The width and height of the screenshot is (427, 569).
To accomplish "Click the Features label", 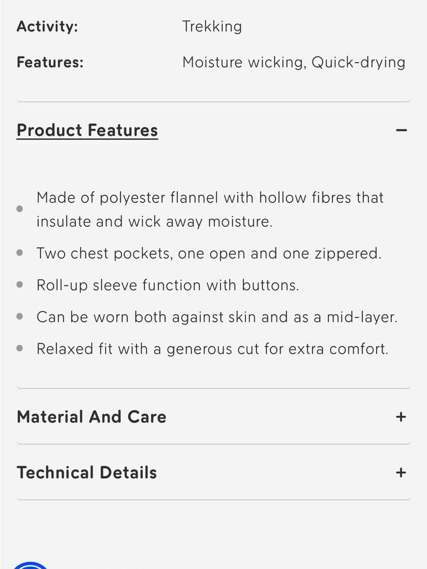I will click(x=50, y=62).
